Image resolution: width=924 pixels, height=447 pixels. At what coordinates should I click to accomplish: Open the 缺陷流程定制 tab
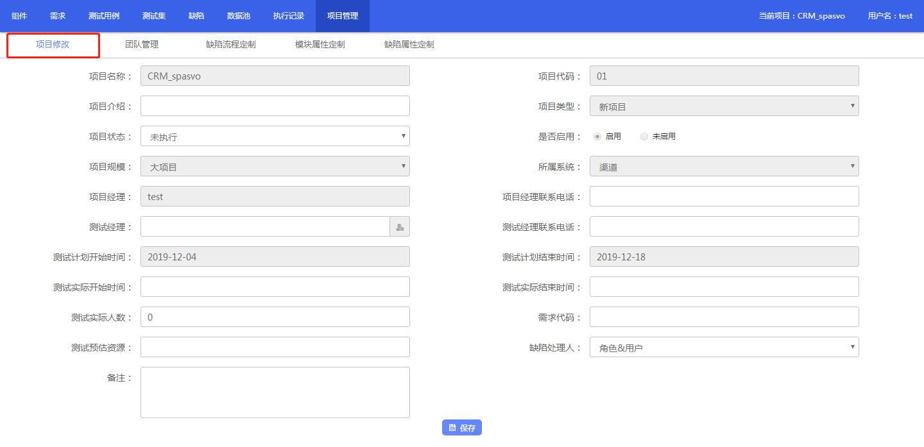(231, 45)
